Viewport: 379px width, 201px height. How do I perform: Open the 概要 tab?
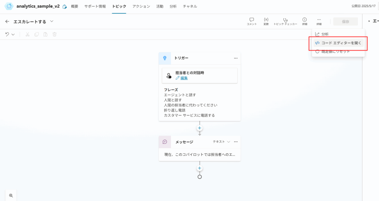pos(74,7)
